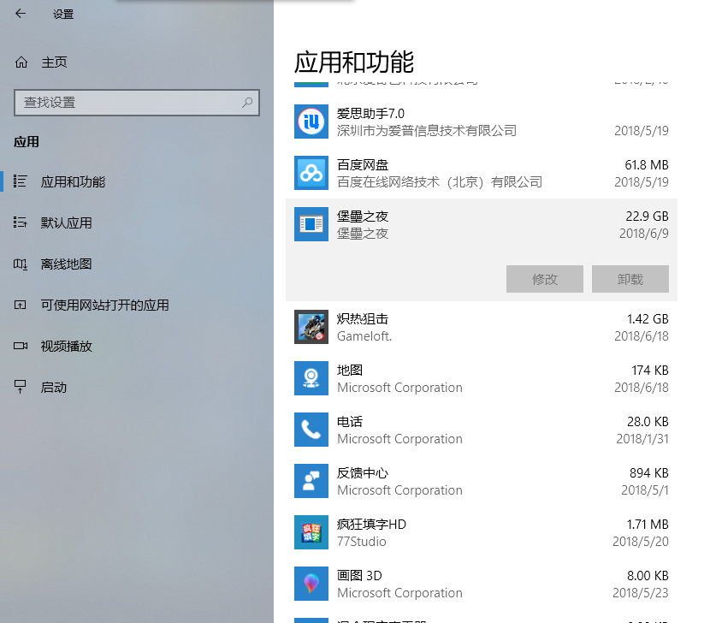Open the 主页 home icon
710x623 pixels.
point(21,62)
